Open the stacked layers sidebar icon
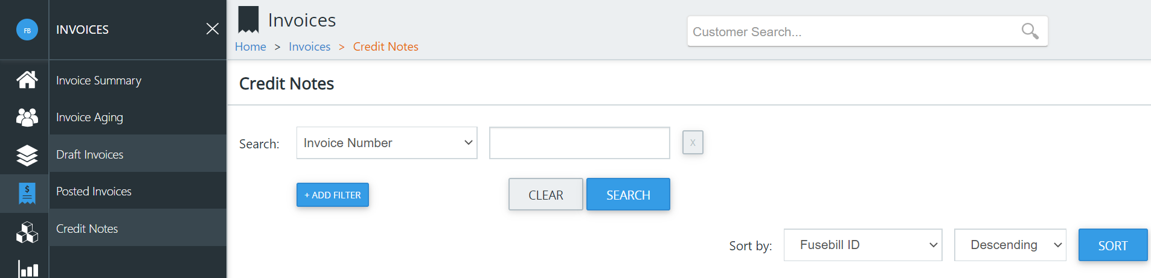 (x=27, y=155)
